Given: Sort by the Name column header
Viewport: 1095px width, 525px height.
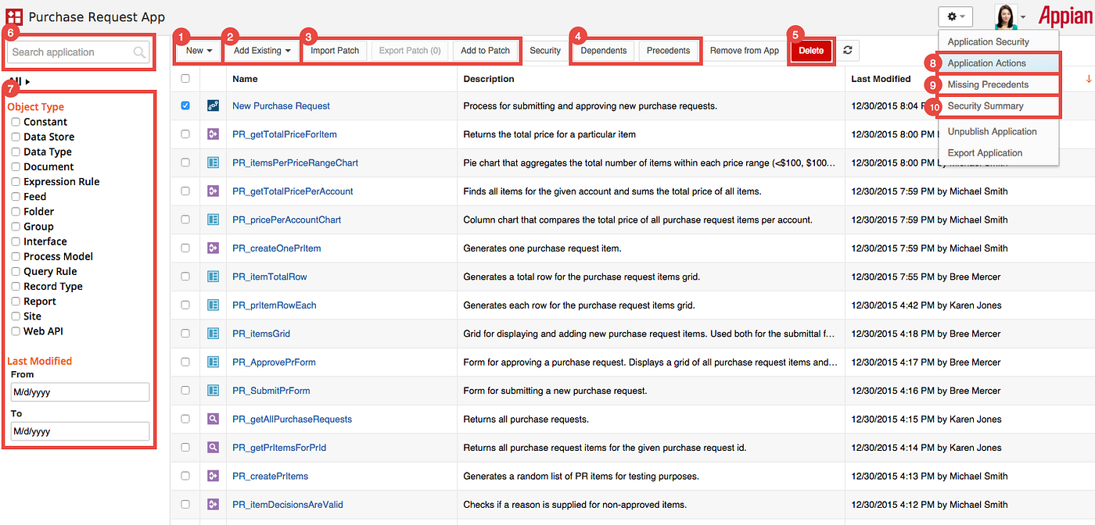Looking at the screenshot, I should pyautogui.click(x=245, y=79).
